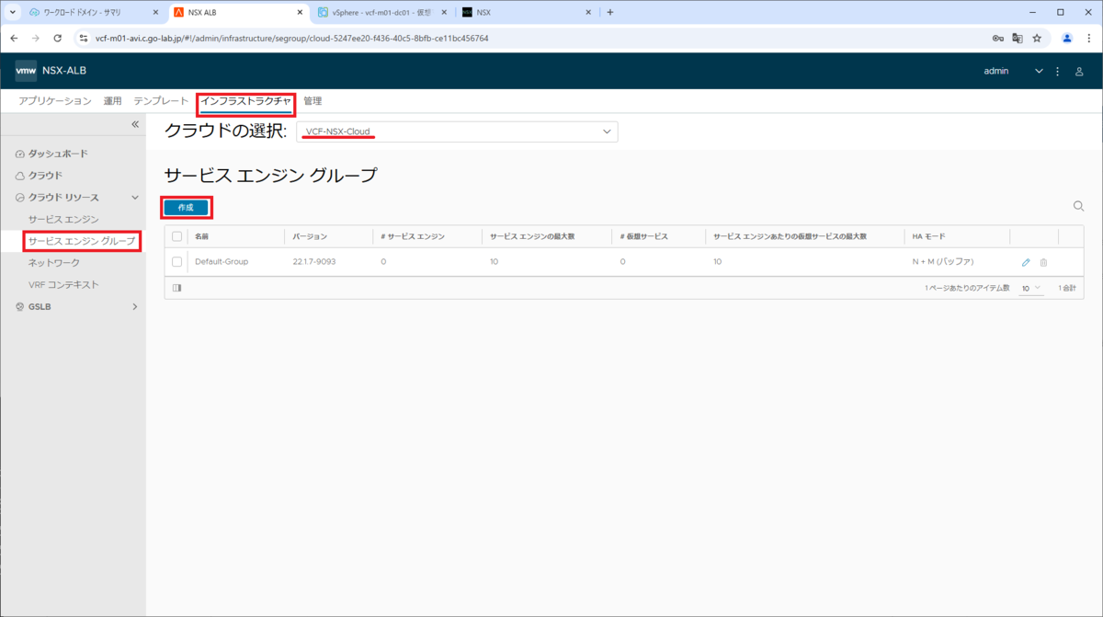Change items per page dropdown showing 10

1031,288
